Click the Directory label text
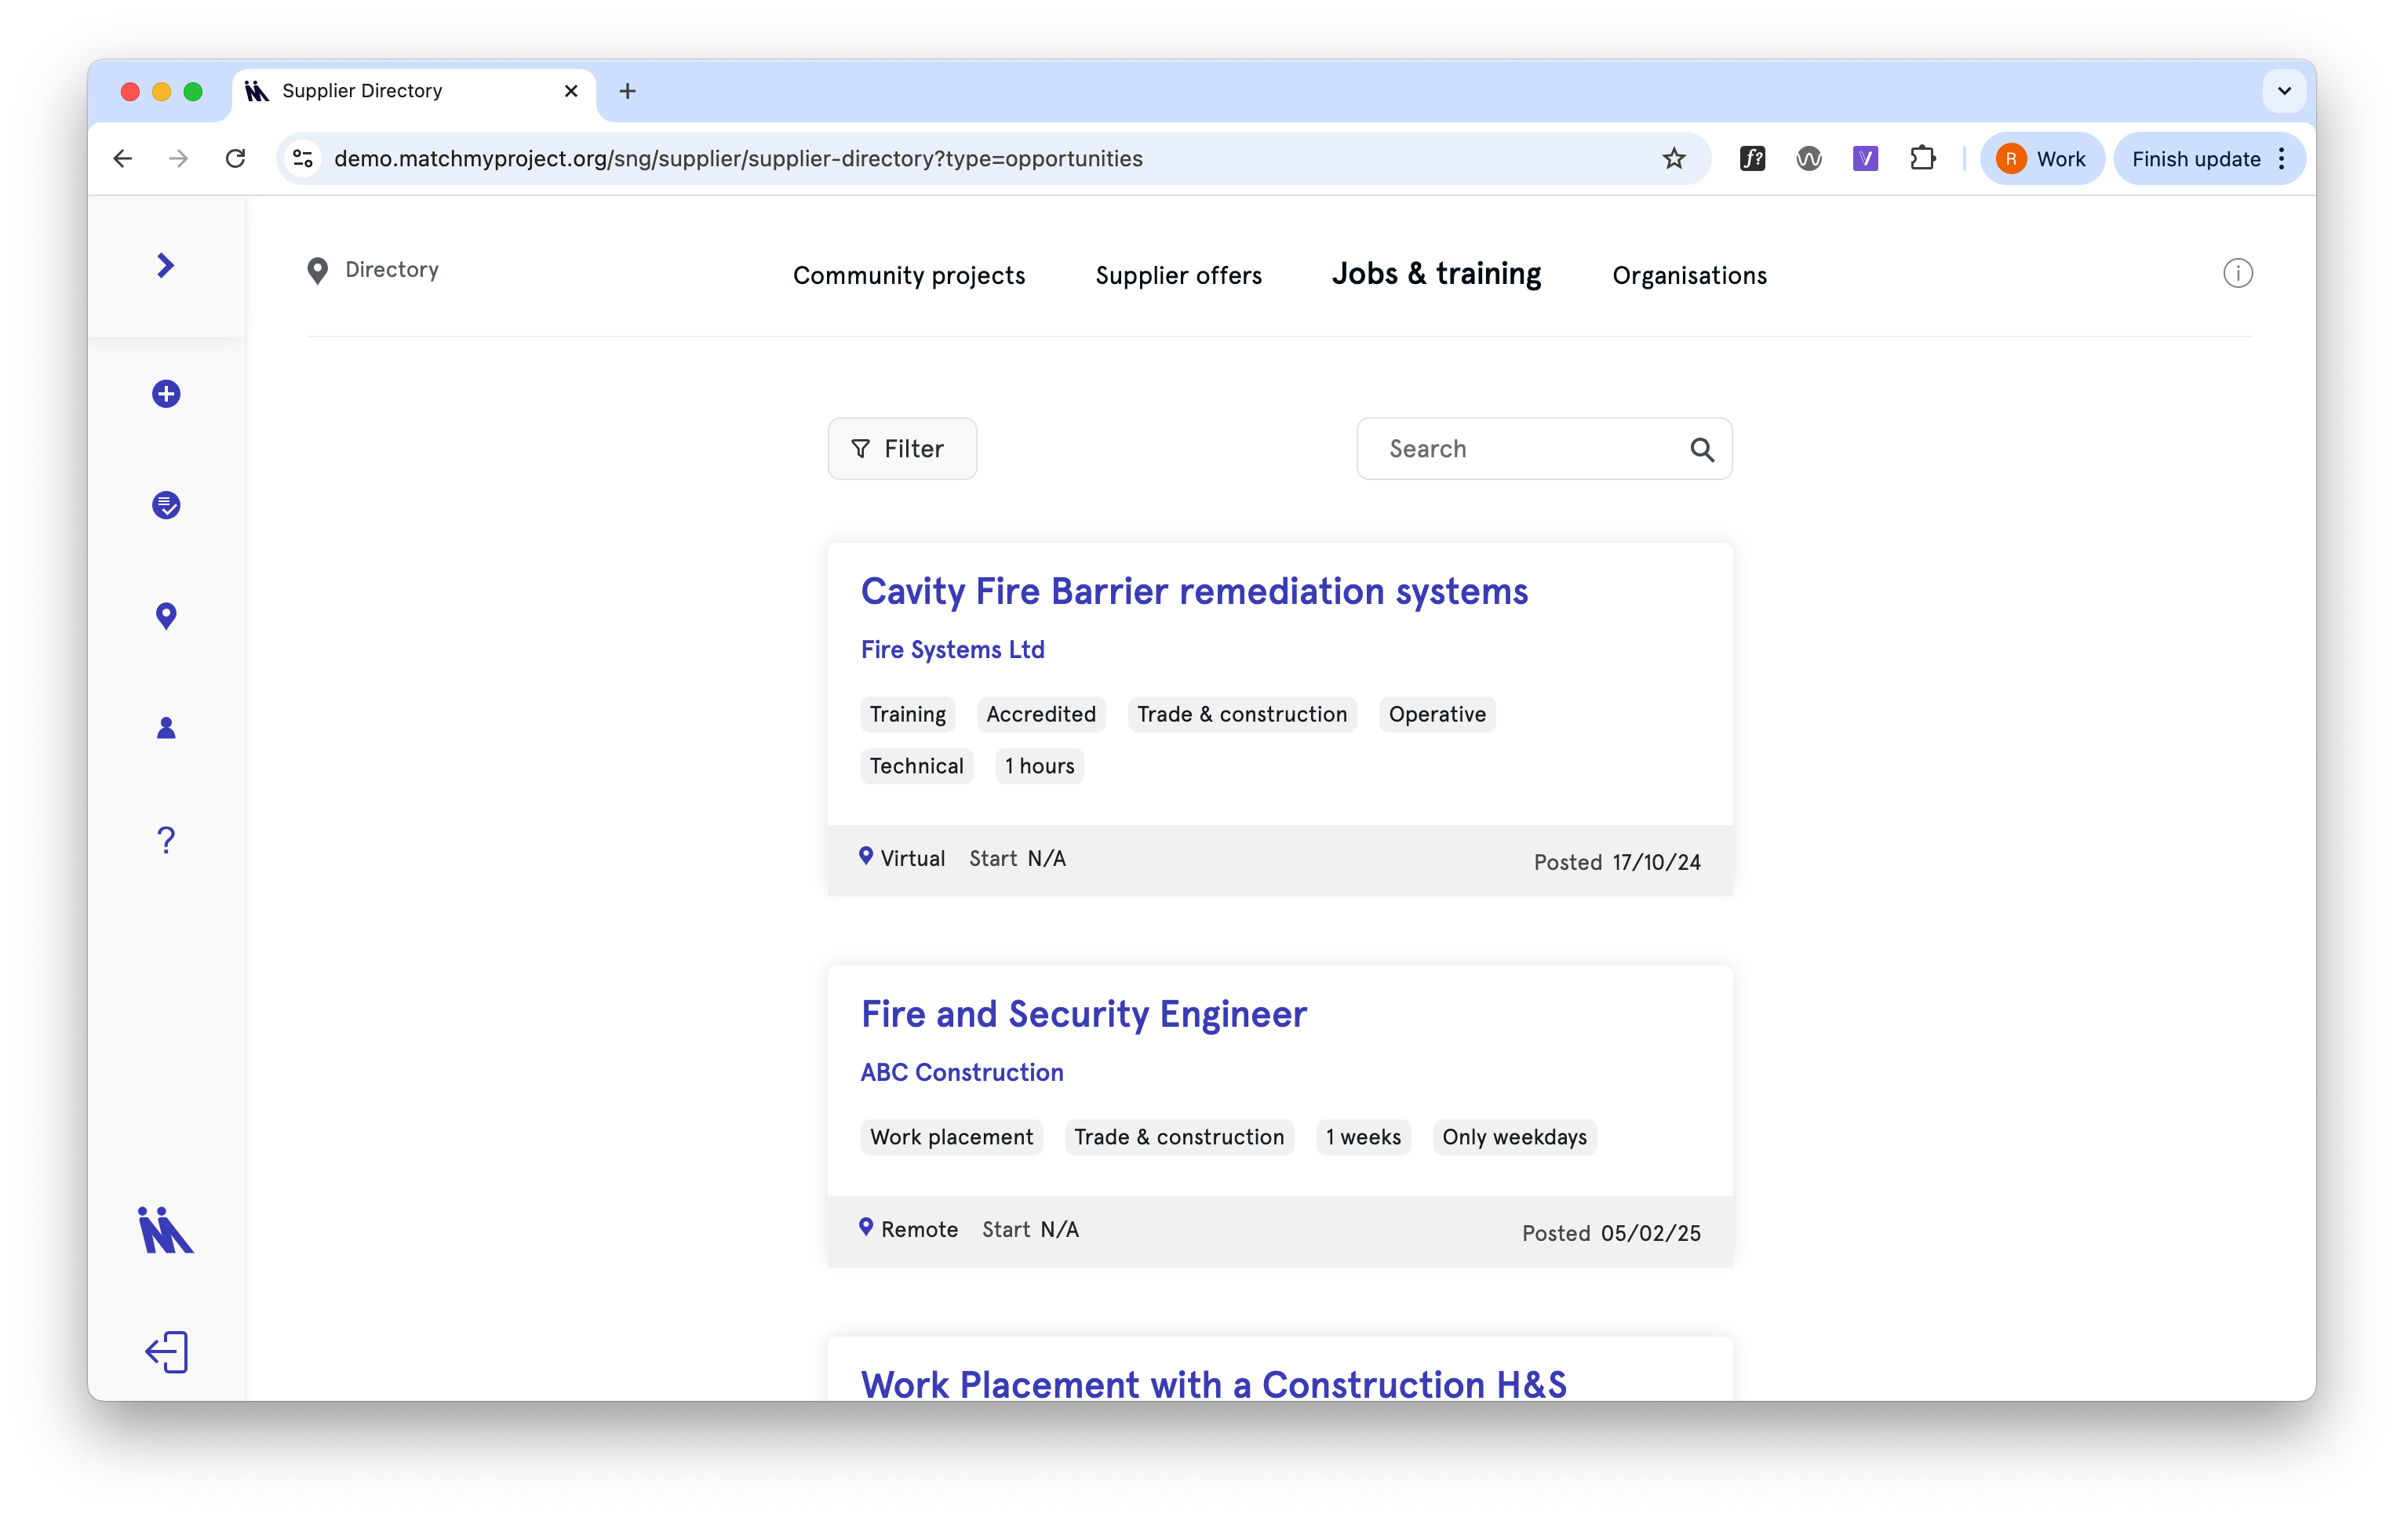The width and height of the screenshot is (2404, 1517). (x=392, y=271)
